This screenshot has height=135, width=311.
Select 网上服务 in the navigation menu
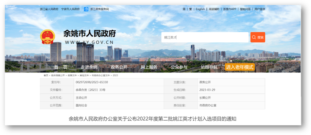(149, 67)
